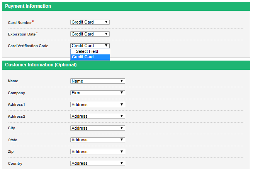253x169 pixels.
Task: Open the Company dropdown showing Firm
Action: tap(98, 93)
